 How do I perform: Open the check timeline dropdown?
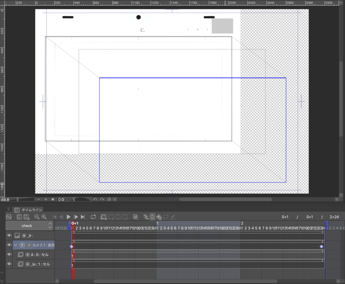[x=29, y=226]
